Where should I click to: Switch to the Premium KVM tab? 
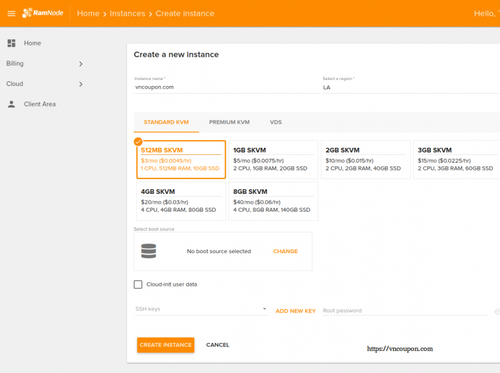click(x=229, y=122)
